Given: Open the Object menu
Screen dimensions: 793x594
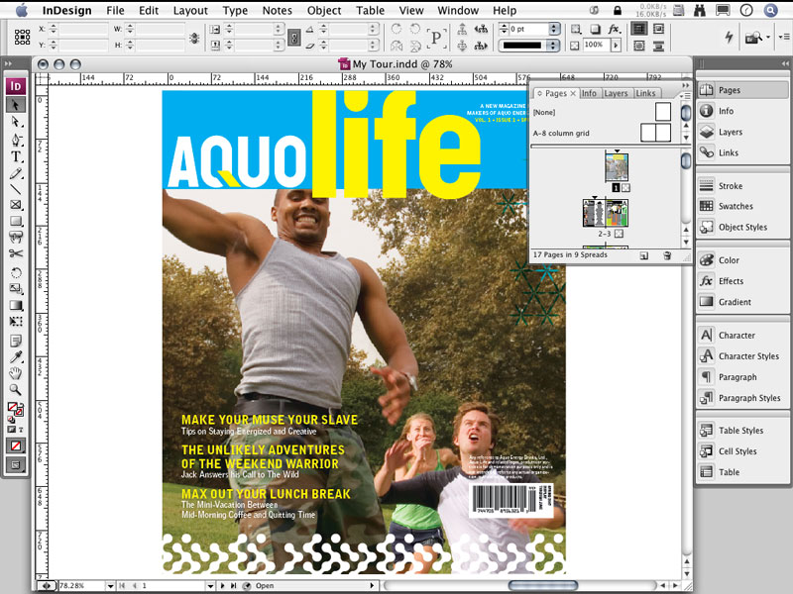Looking at the screenshot, I should (x=324, y=11).
